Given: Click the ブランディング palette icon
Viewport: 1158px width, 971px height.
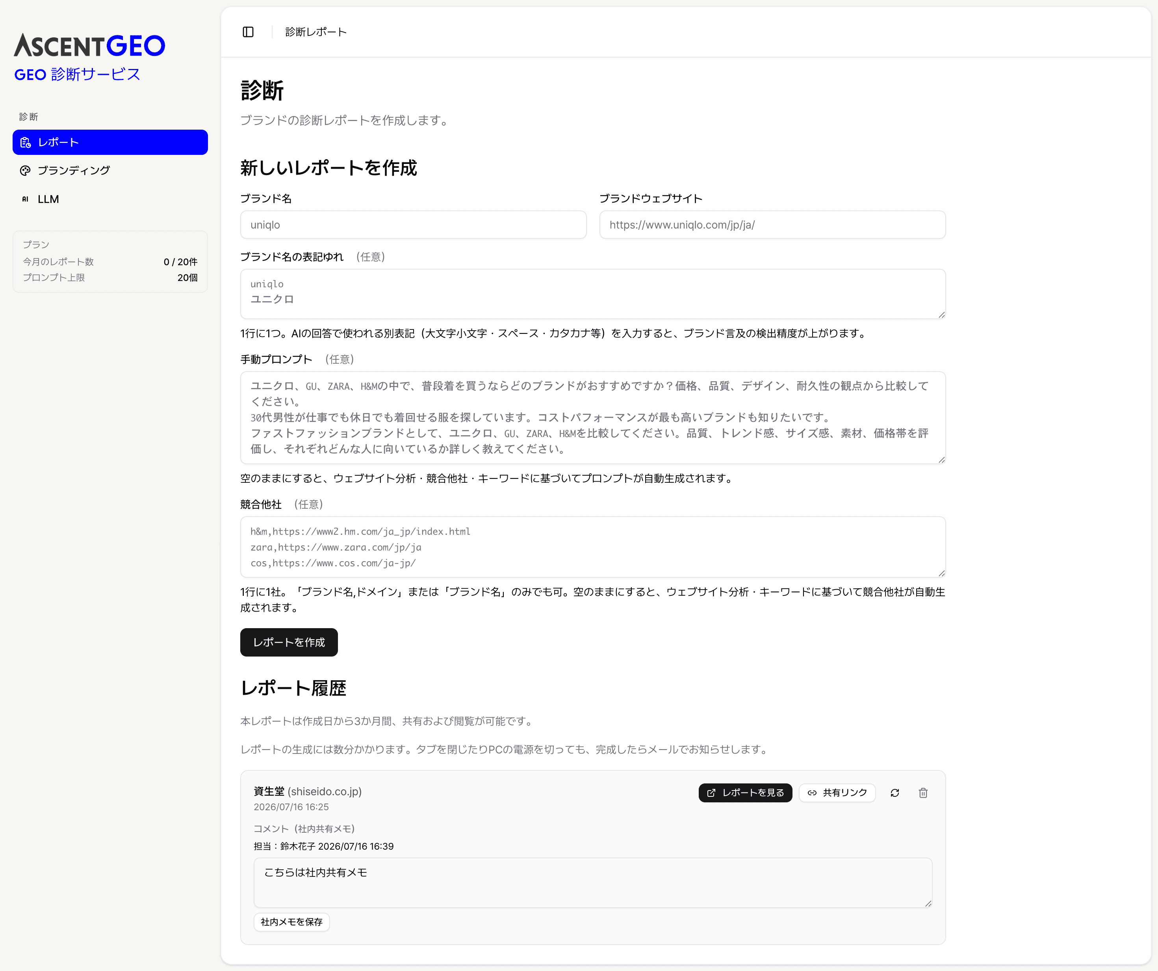Looking at the screenshot, I should 25,171.
